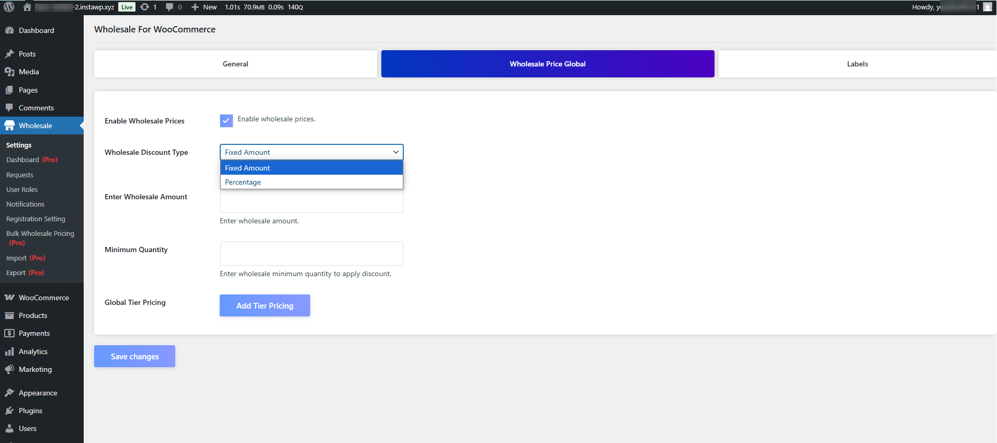Click the WordPress logo icon
The height and width of the screenshot is (443, 997).
coord(9,7)
